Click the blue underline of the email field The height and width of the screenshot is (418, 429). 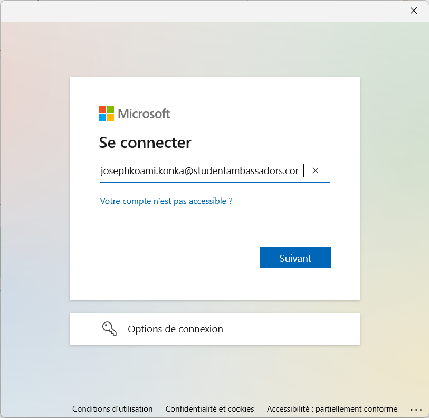click(x=215, y=182)
